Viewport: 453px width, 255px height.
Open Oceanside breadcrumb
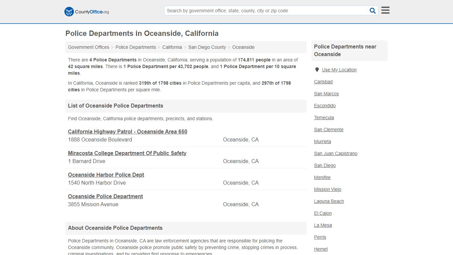tap(243, 47)
